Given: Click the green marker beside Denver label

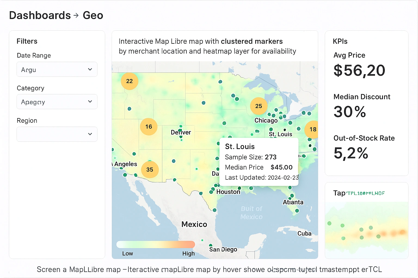Looking at the screenshot, I should click(x=181, y=126).
